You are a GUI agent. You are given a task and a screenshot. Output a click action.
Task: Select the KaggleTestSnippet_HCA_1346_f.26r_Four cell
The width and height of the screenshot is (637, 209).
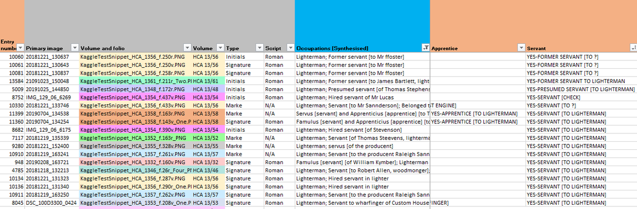pyautogui.click(x=135, y=170)
